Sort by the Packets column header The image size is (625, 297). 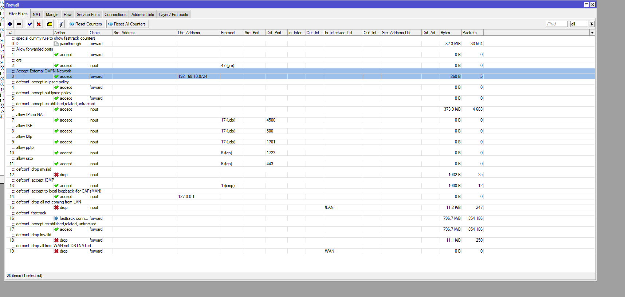472,33
